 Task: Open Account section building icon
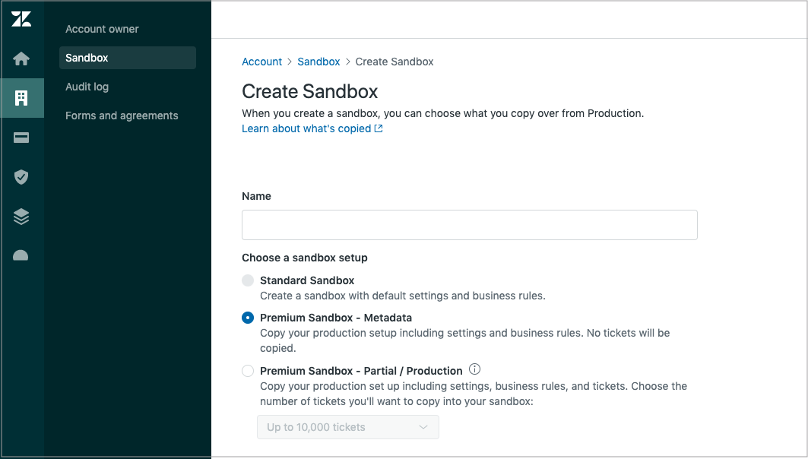pos(21,98)
